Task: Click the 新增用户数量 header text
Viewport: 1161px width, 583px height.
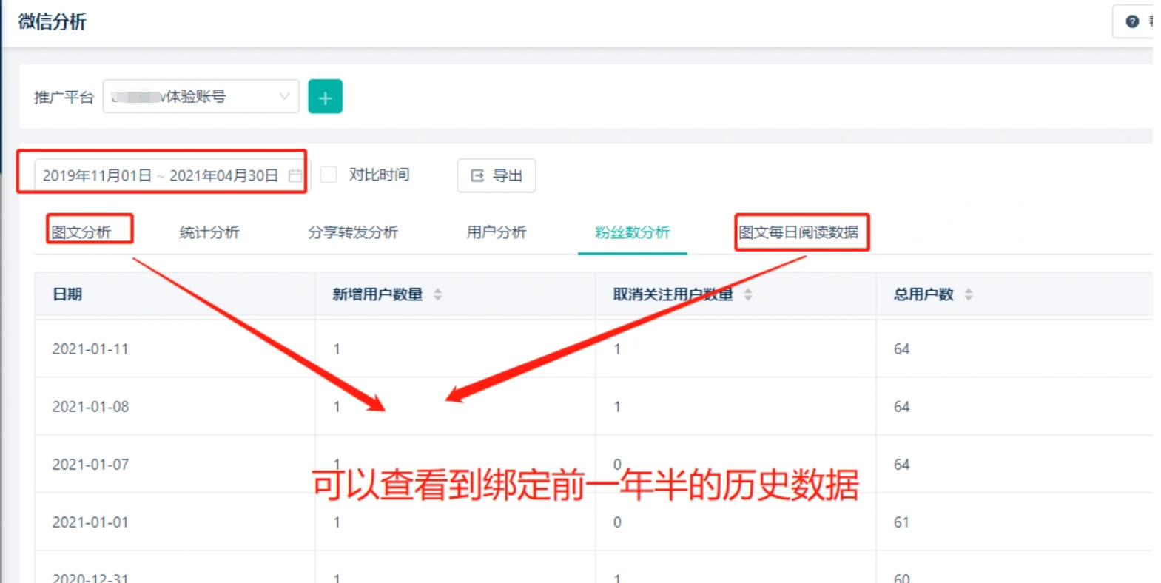Action: (377, 294)
